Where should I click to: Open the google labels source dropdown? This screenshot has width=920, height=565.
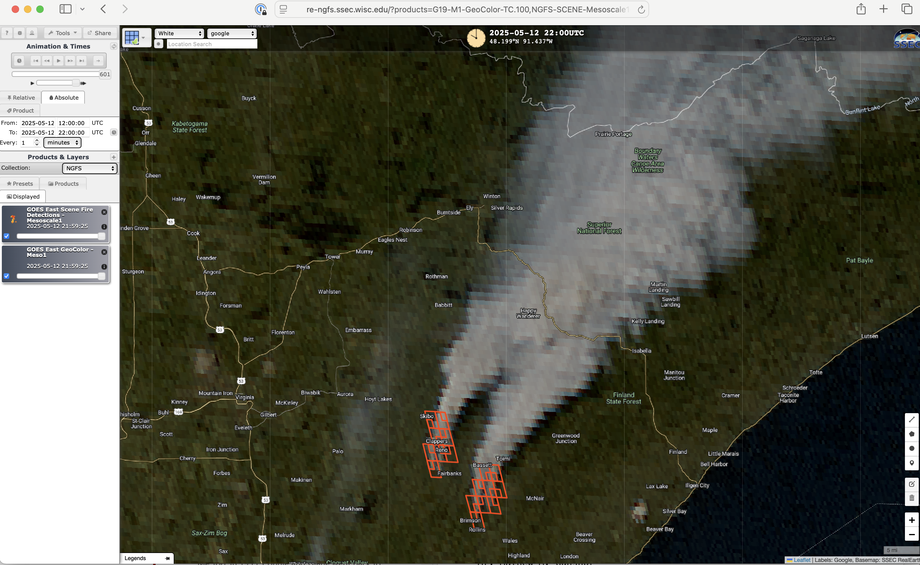[x=232, y=33]
